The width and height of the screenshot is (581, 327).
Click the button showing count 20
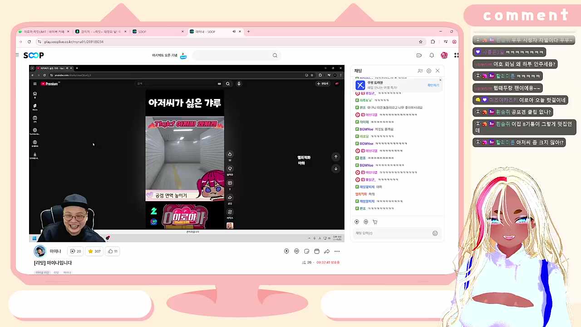point(75,251)
